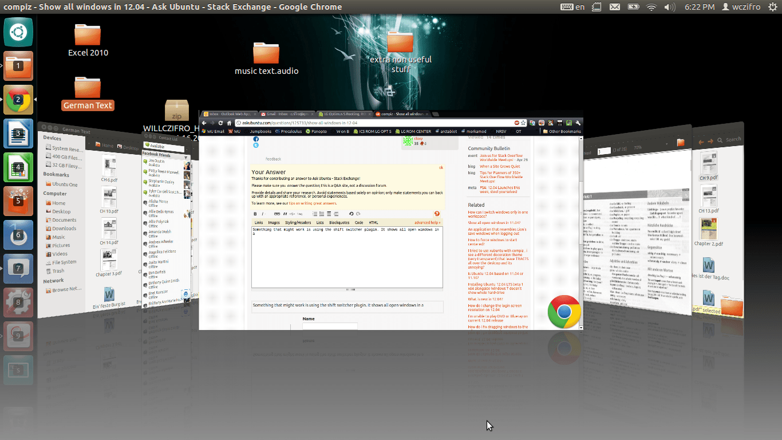Click the Bold button in answer editor
Viewport: 782px width, 440px height.
click(x=255, y=214)
